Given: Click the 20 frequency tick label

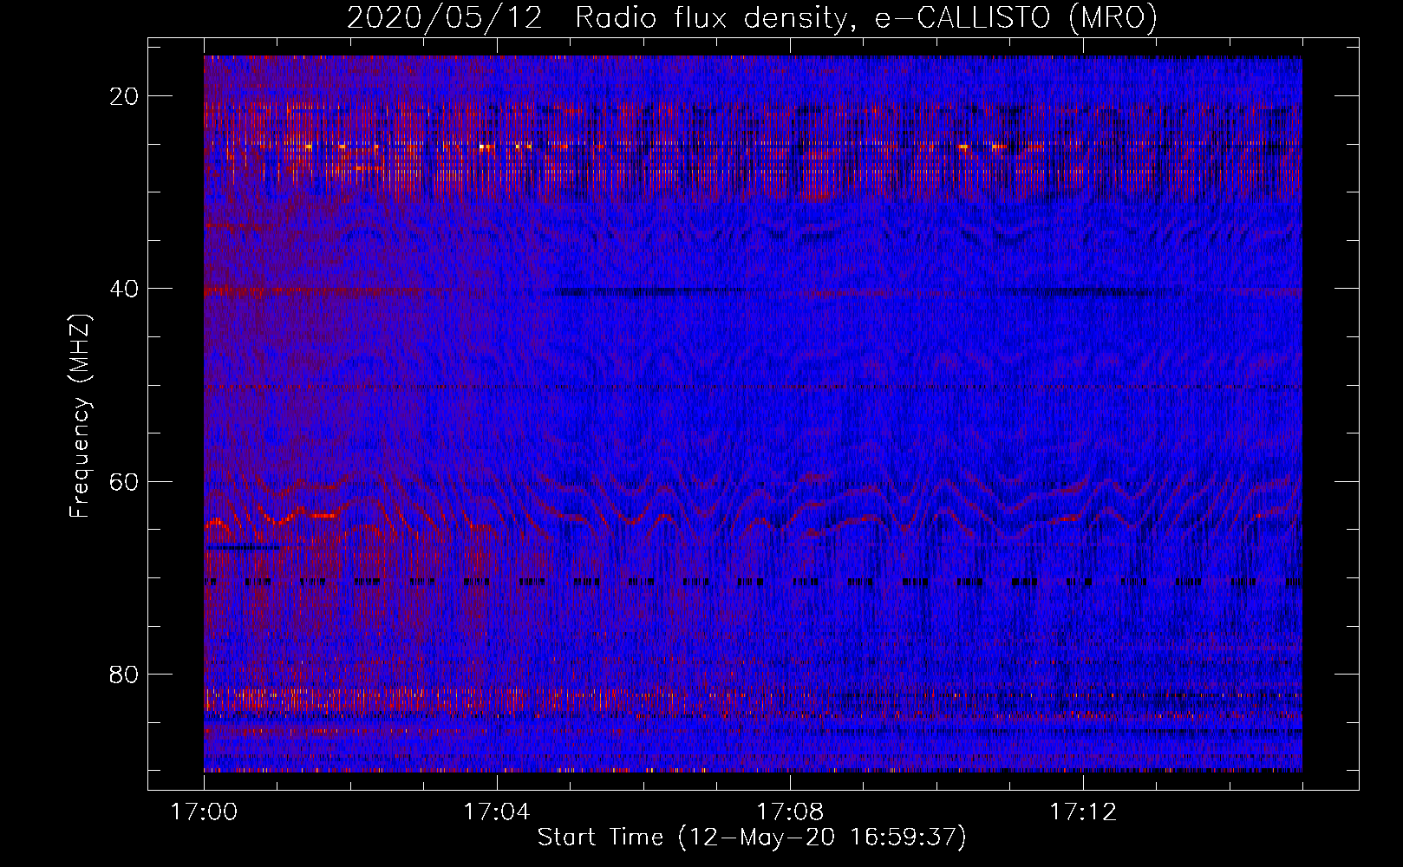Looking at the screenshot, I should [x=124, y=96].
